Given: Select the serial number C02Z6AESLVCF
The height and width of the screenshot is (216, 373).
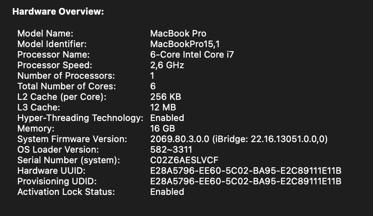Looking at the screenshot, I should (x=184, y=160).
